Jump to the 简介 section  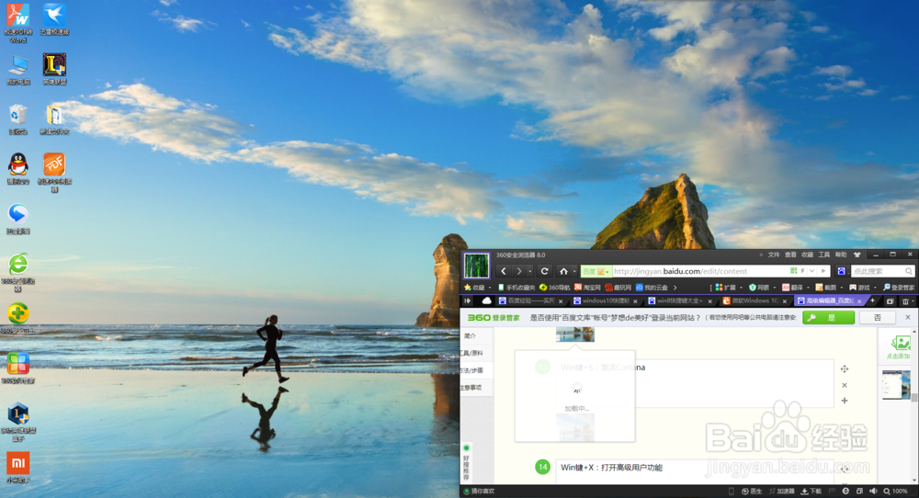(471, 335)
